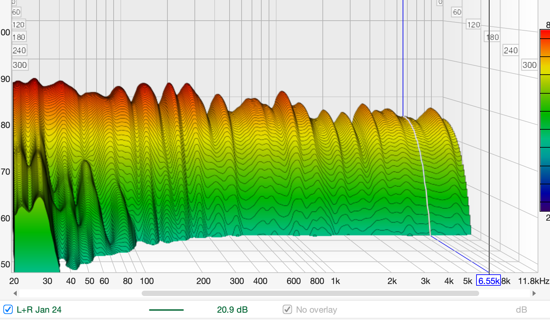The image size is (550, 320).
Task: Select the 6.55k cursor frequency box
Action: [x=489, y=281]
